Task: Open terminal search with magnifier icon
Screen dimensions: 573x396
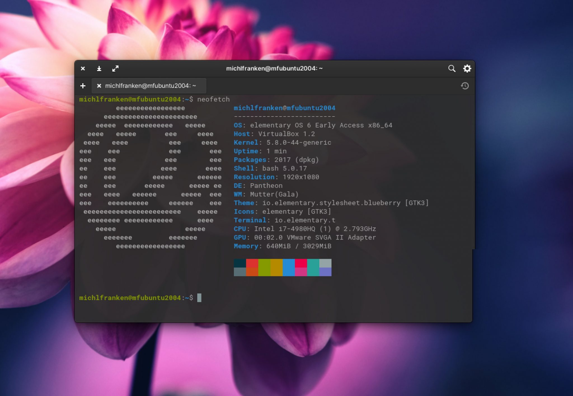Action: click(452, 68)
